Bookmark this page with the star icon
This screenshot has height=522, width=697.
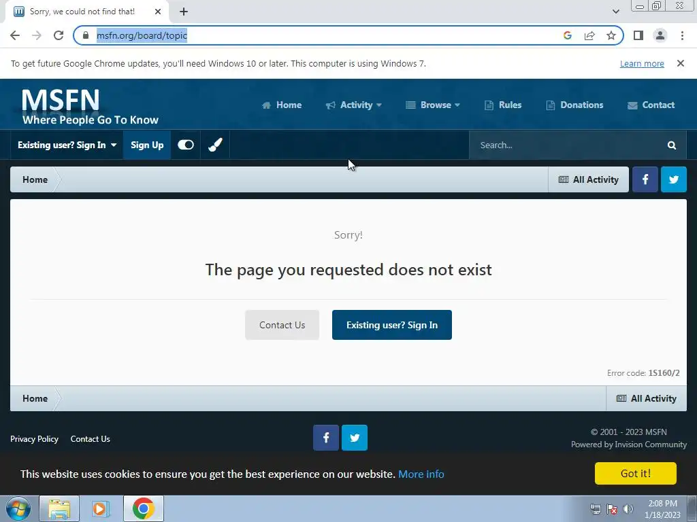(x=611, y=35)
